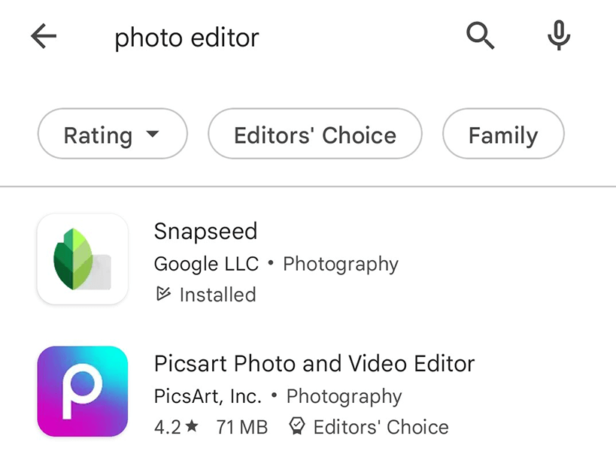
Task: Tap the Photography category under Snapseed
Action: click(341, 264)
